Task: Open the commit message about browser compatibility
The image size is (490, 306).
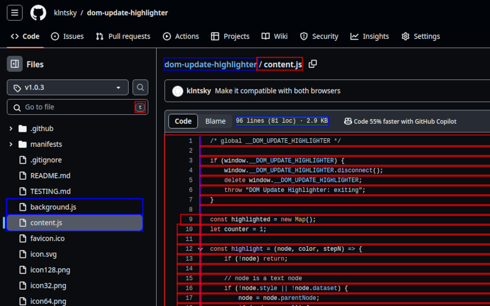Action: point(277,91)
